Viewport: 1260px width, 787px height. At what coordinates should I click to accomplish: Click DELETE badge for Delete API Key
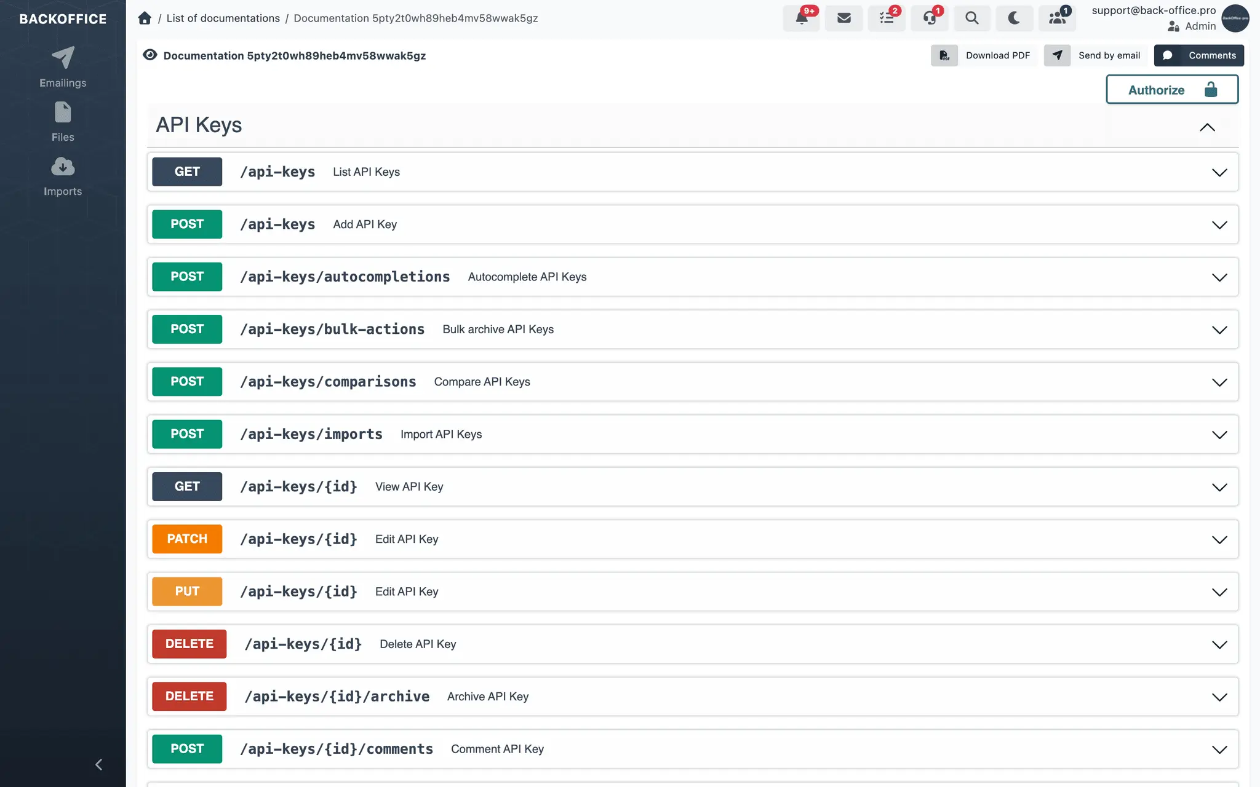189,644
